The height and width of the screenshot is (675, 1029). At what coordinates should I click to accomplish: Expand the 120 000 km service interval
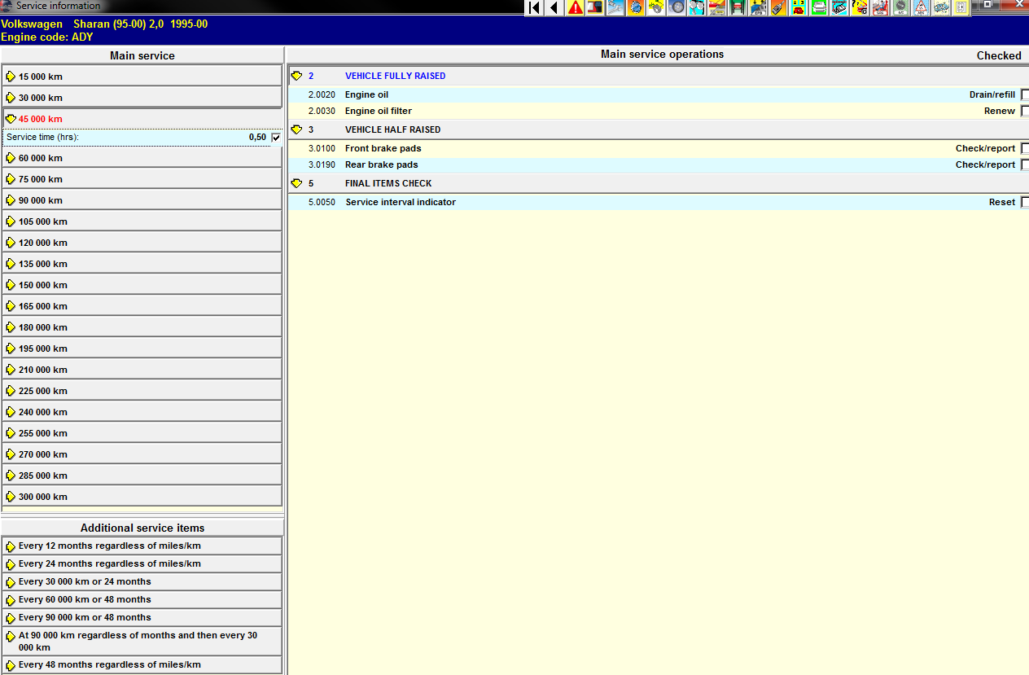point(43,243)
